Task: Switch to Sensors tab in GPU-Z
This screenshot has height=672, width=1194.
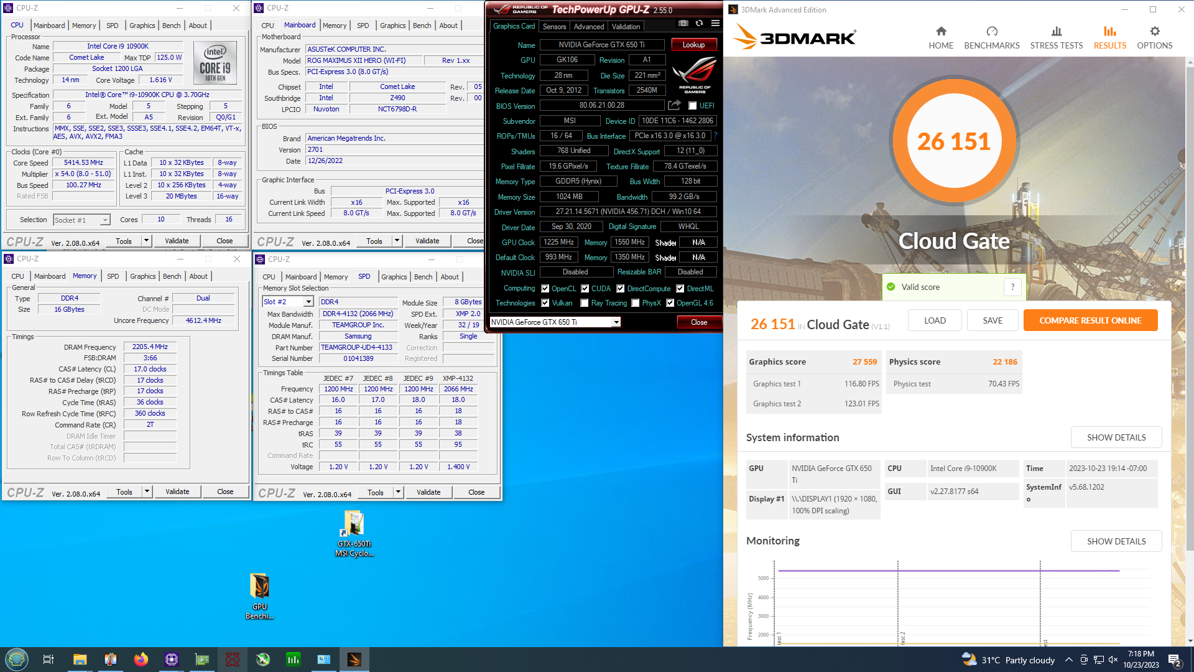Action: 554,27
